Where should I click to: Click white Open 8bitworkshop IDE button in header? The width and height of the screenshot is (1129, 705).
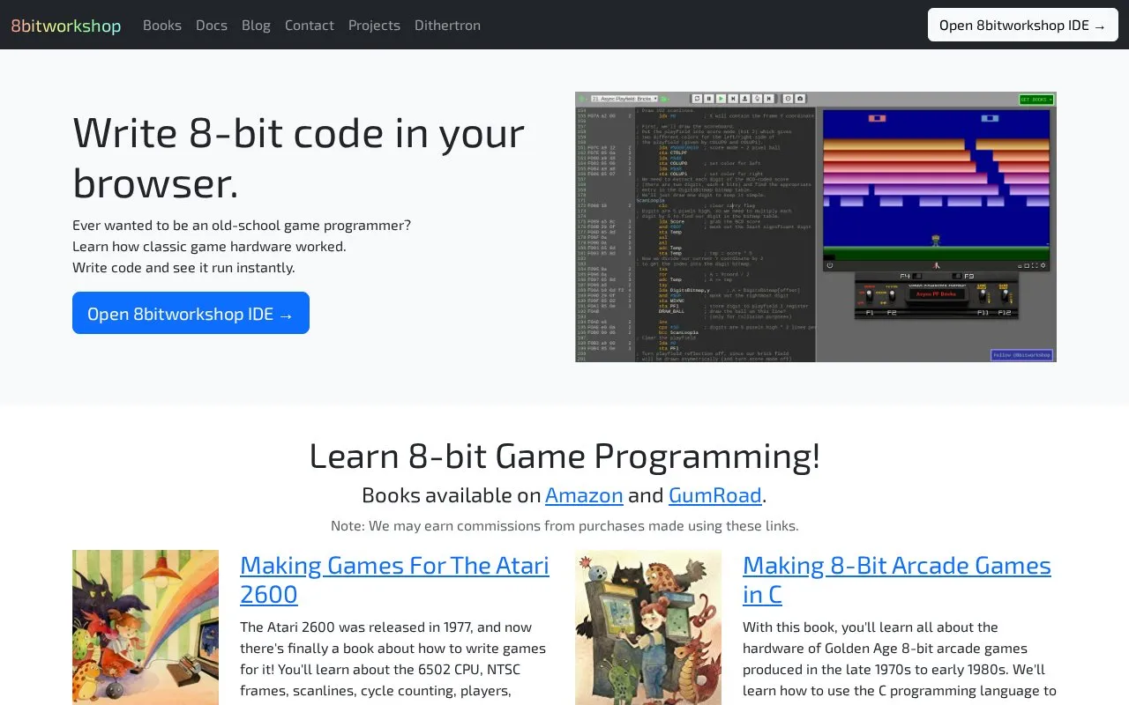(x=1023, y=25)
